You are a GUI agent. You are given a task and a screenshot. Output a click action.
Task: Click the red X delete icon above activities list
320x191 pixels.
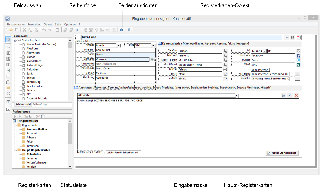tap(296, 95)
